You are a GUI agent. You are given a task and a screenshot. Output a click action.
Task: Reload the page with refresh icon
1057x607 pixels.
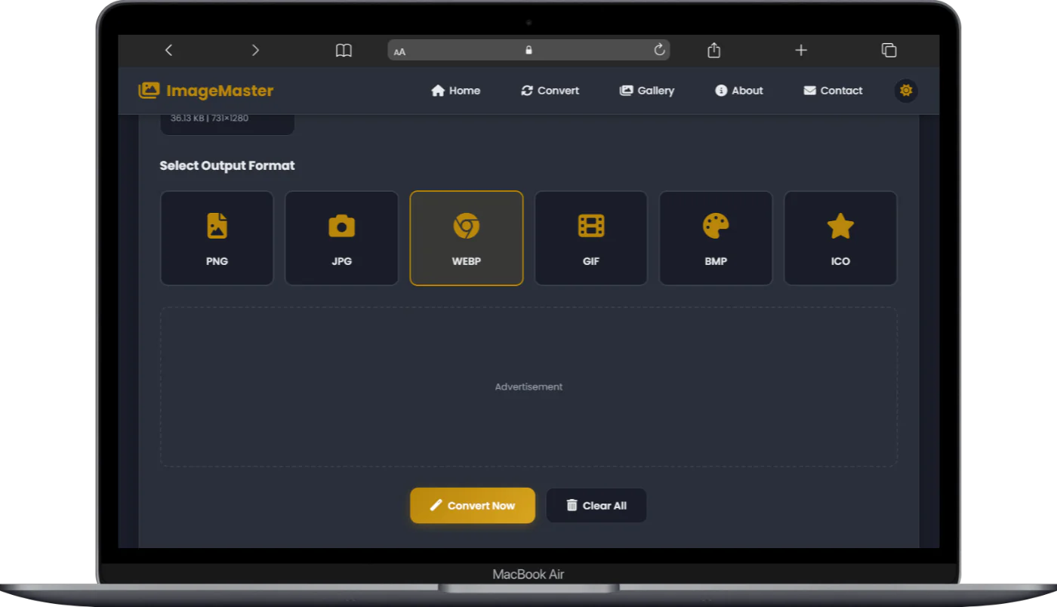tap(659, 50)
